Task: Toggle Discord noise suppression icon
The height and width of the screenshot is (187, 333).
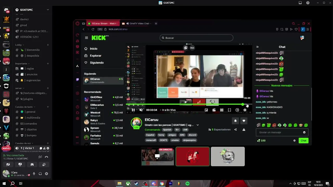Action: pos(40,157)
